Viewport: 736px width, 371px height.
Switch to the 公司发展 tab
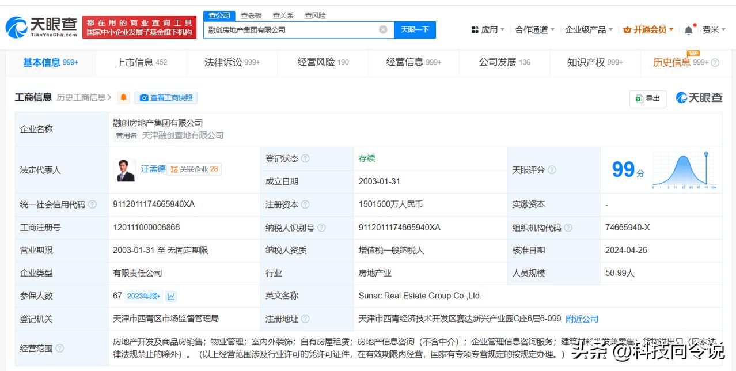click(504, 63)
